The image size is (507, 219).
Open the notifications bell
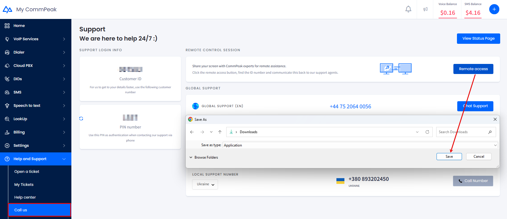pos(408,9)
